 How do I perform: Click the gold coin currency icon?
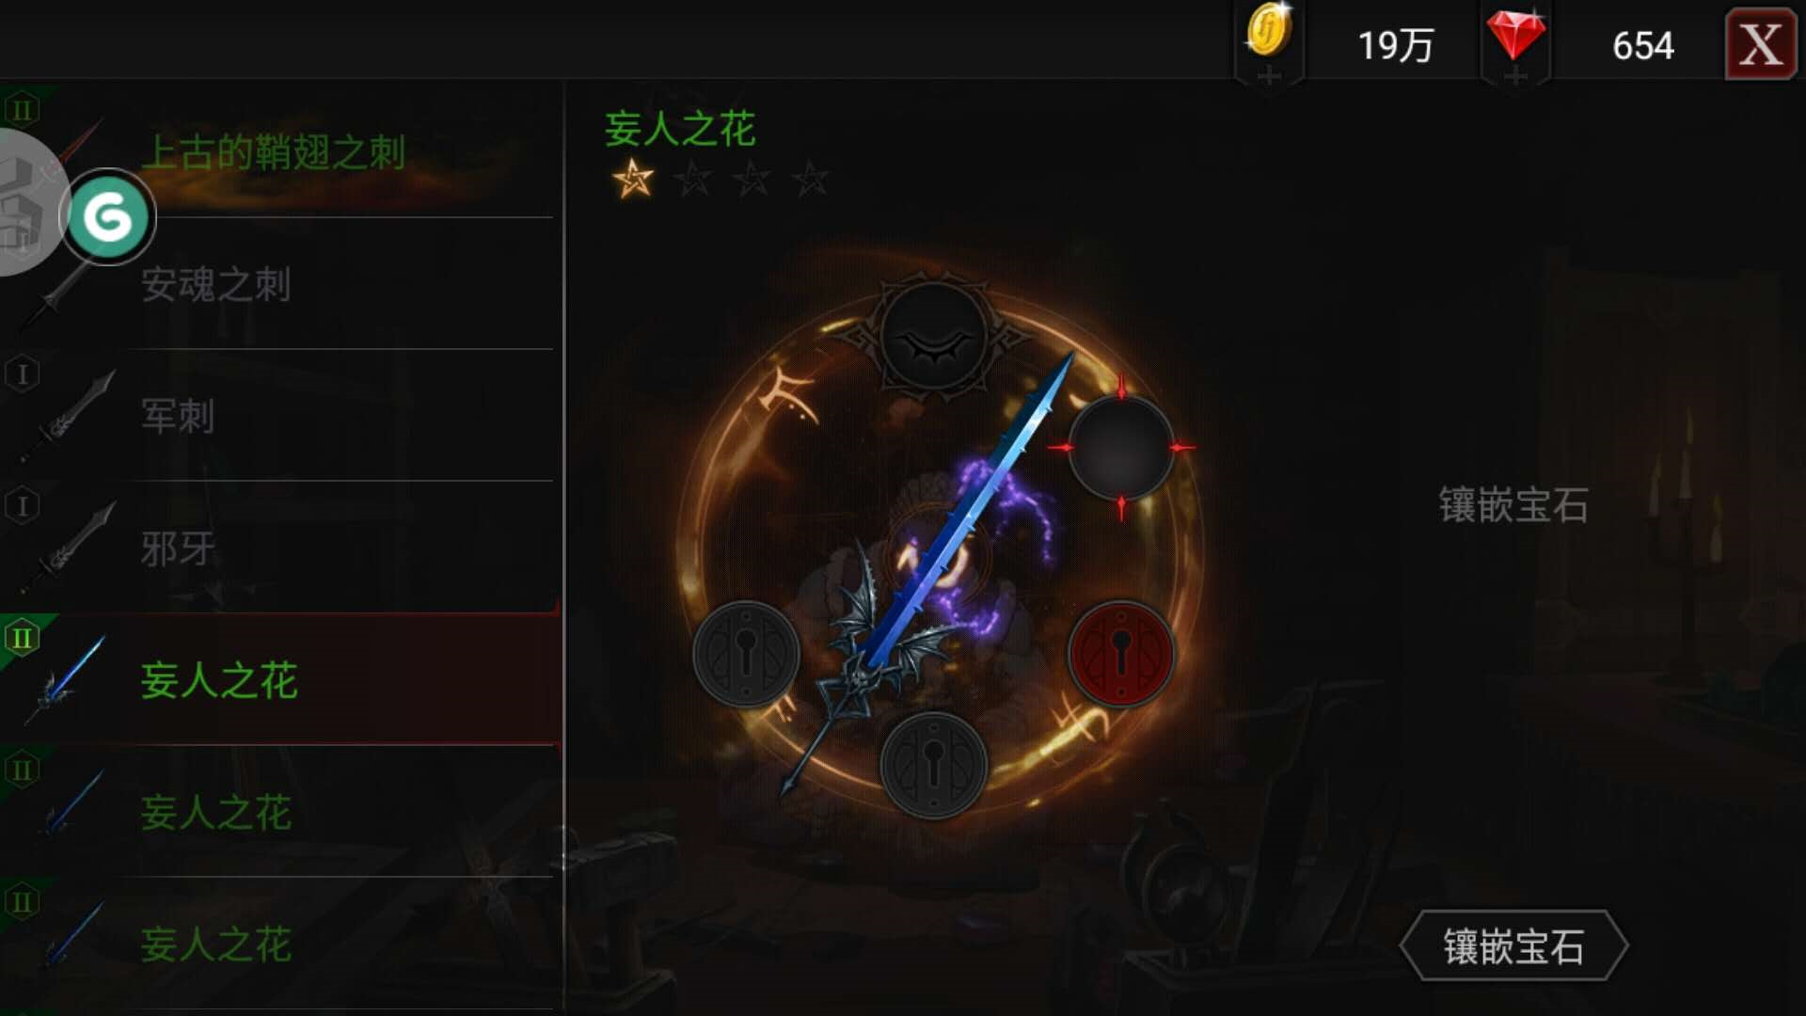pyautogui.click(x=1269, y=33)
